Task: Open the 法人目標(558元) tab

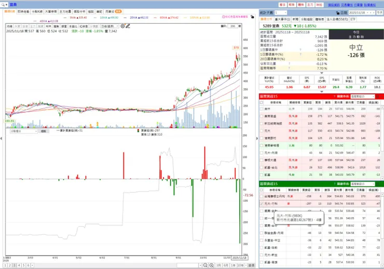Action: tap(337, 19)
